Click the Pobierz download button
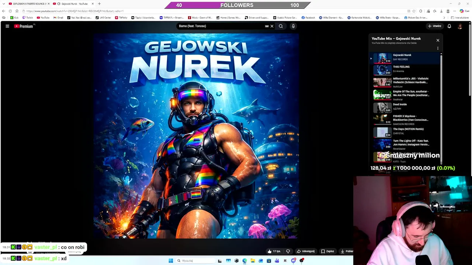472x265 pixels. point(347,251)
